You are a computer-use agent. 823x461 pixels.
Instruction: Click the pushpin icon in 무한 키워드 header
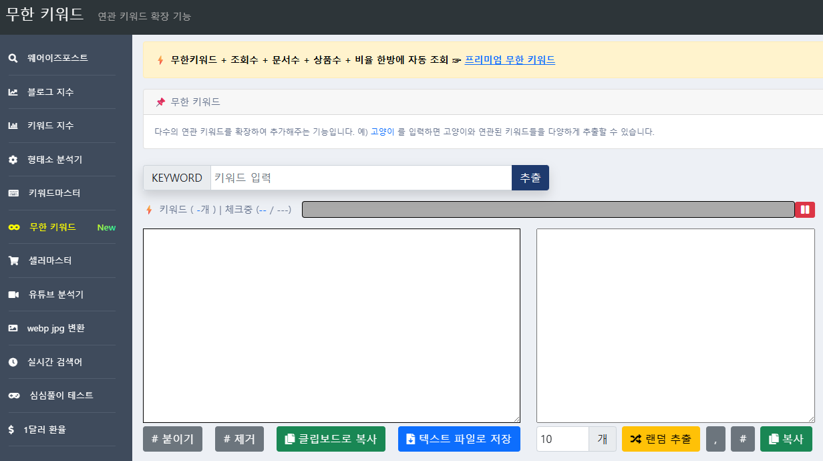click(160, 102)
